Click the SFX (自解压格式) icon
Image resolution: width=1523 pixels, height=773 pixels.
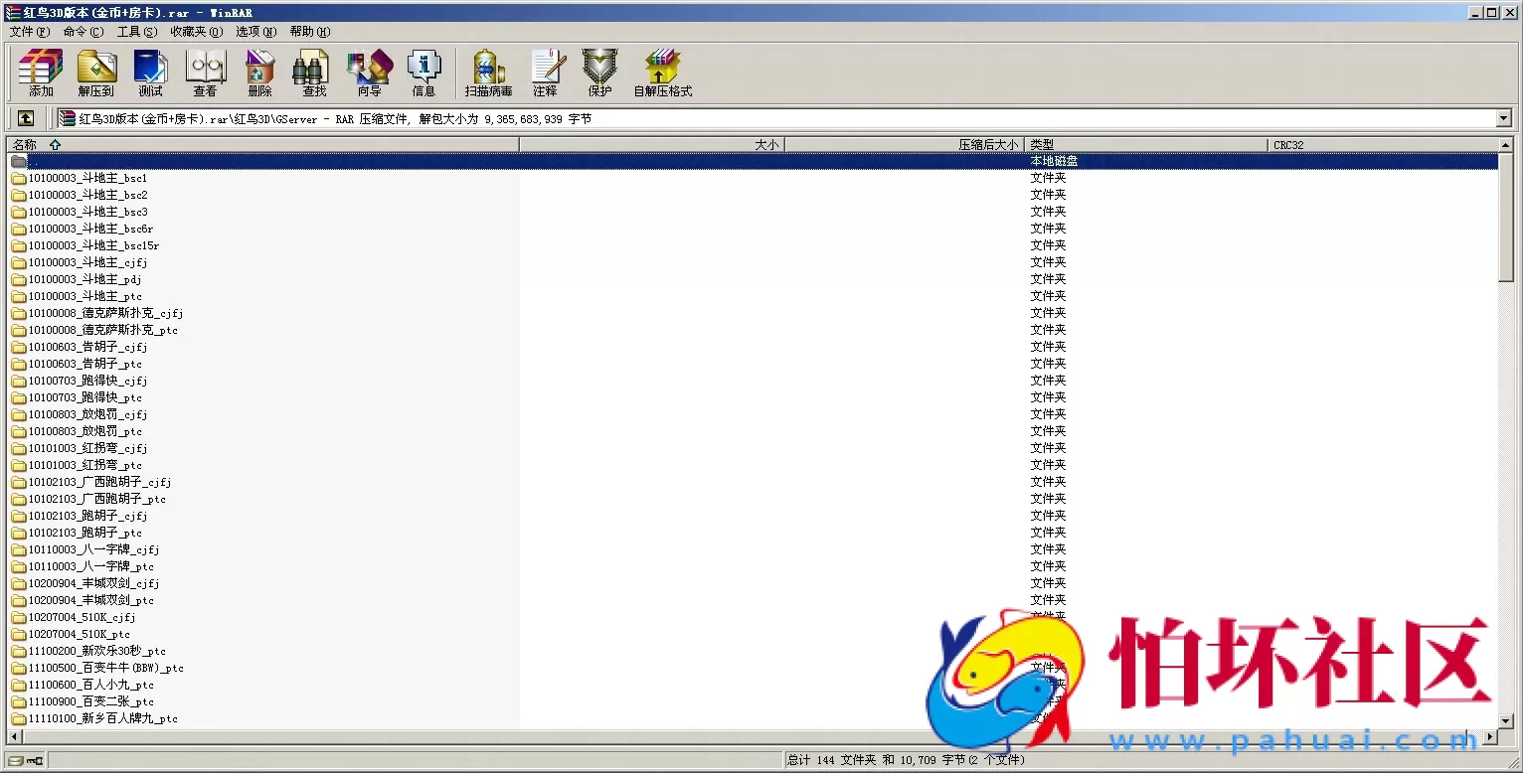tap(662, 73)
